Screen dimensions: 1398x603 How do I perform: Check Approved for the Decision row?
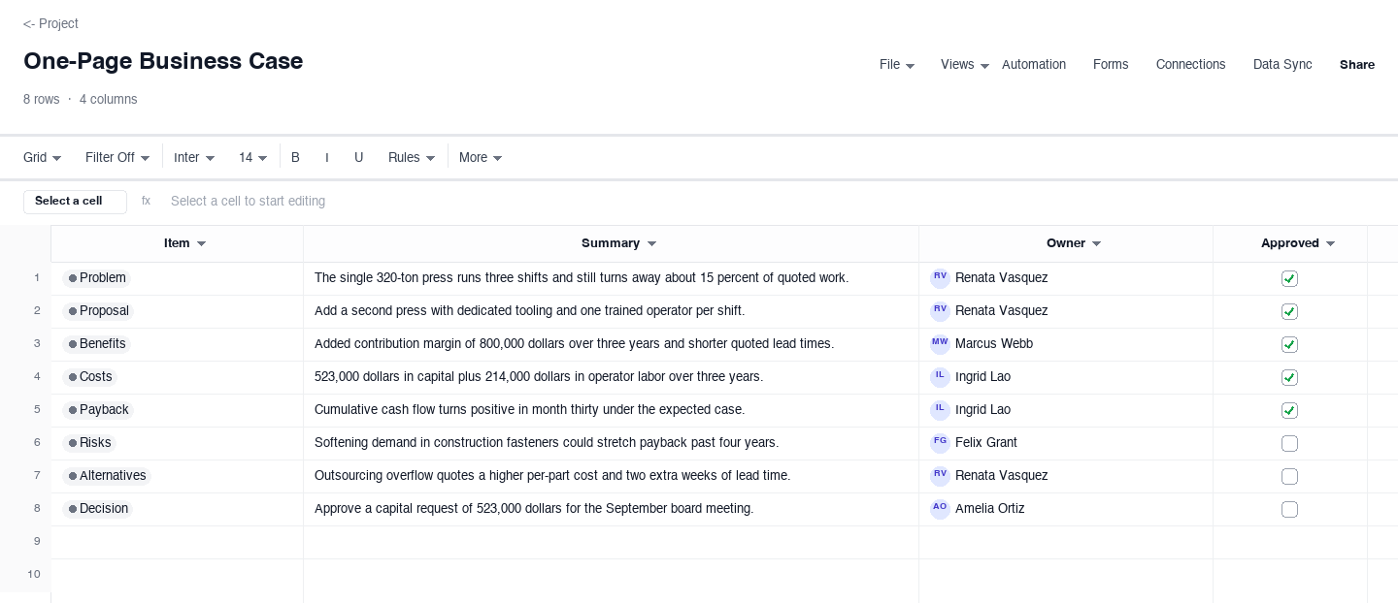(x=1289, y=509)
